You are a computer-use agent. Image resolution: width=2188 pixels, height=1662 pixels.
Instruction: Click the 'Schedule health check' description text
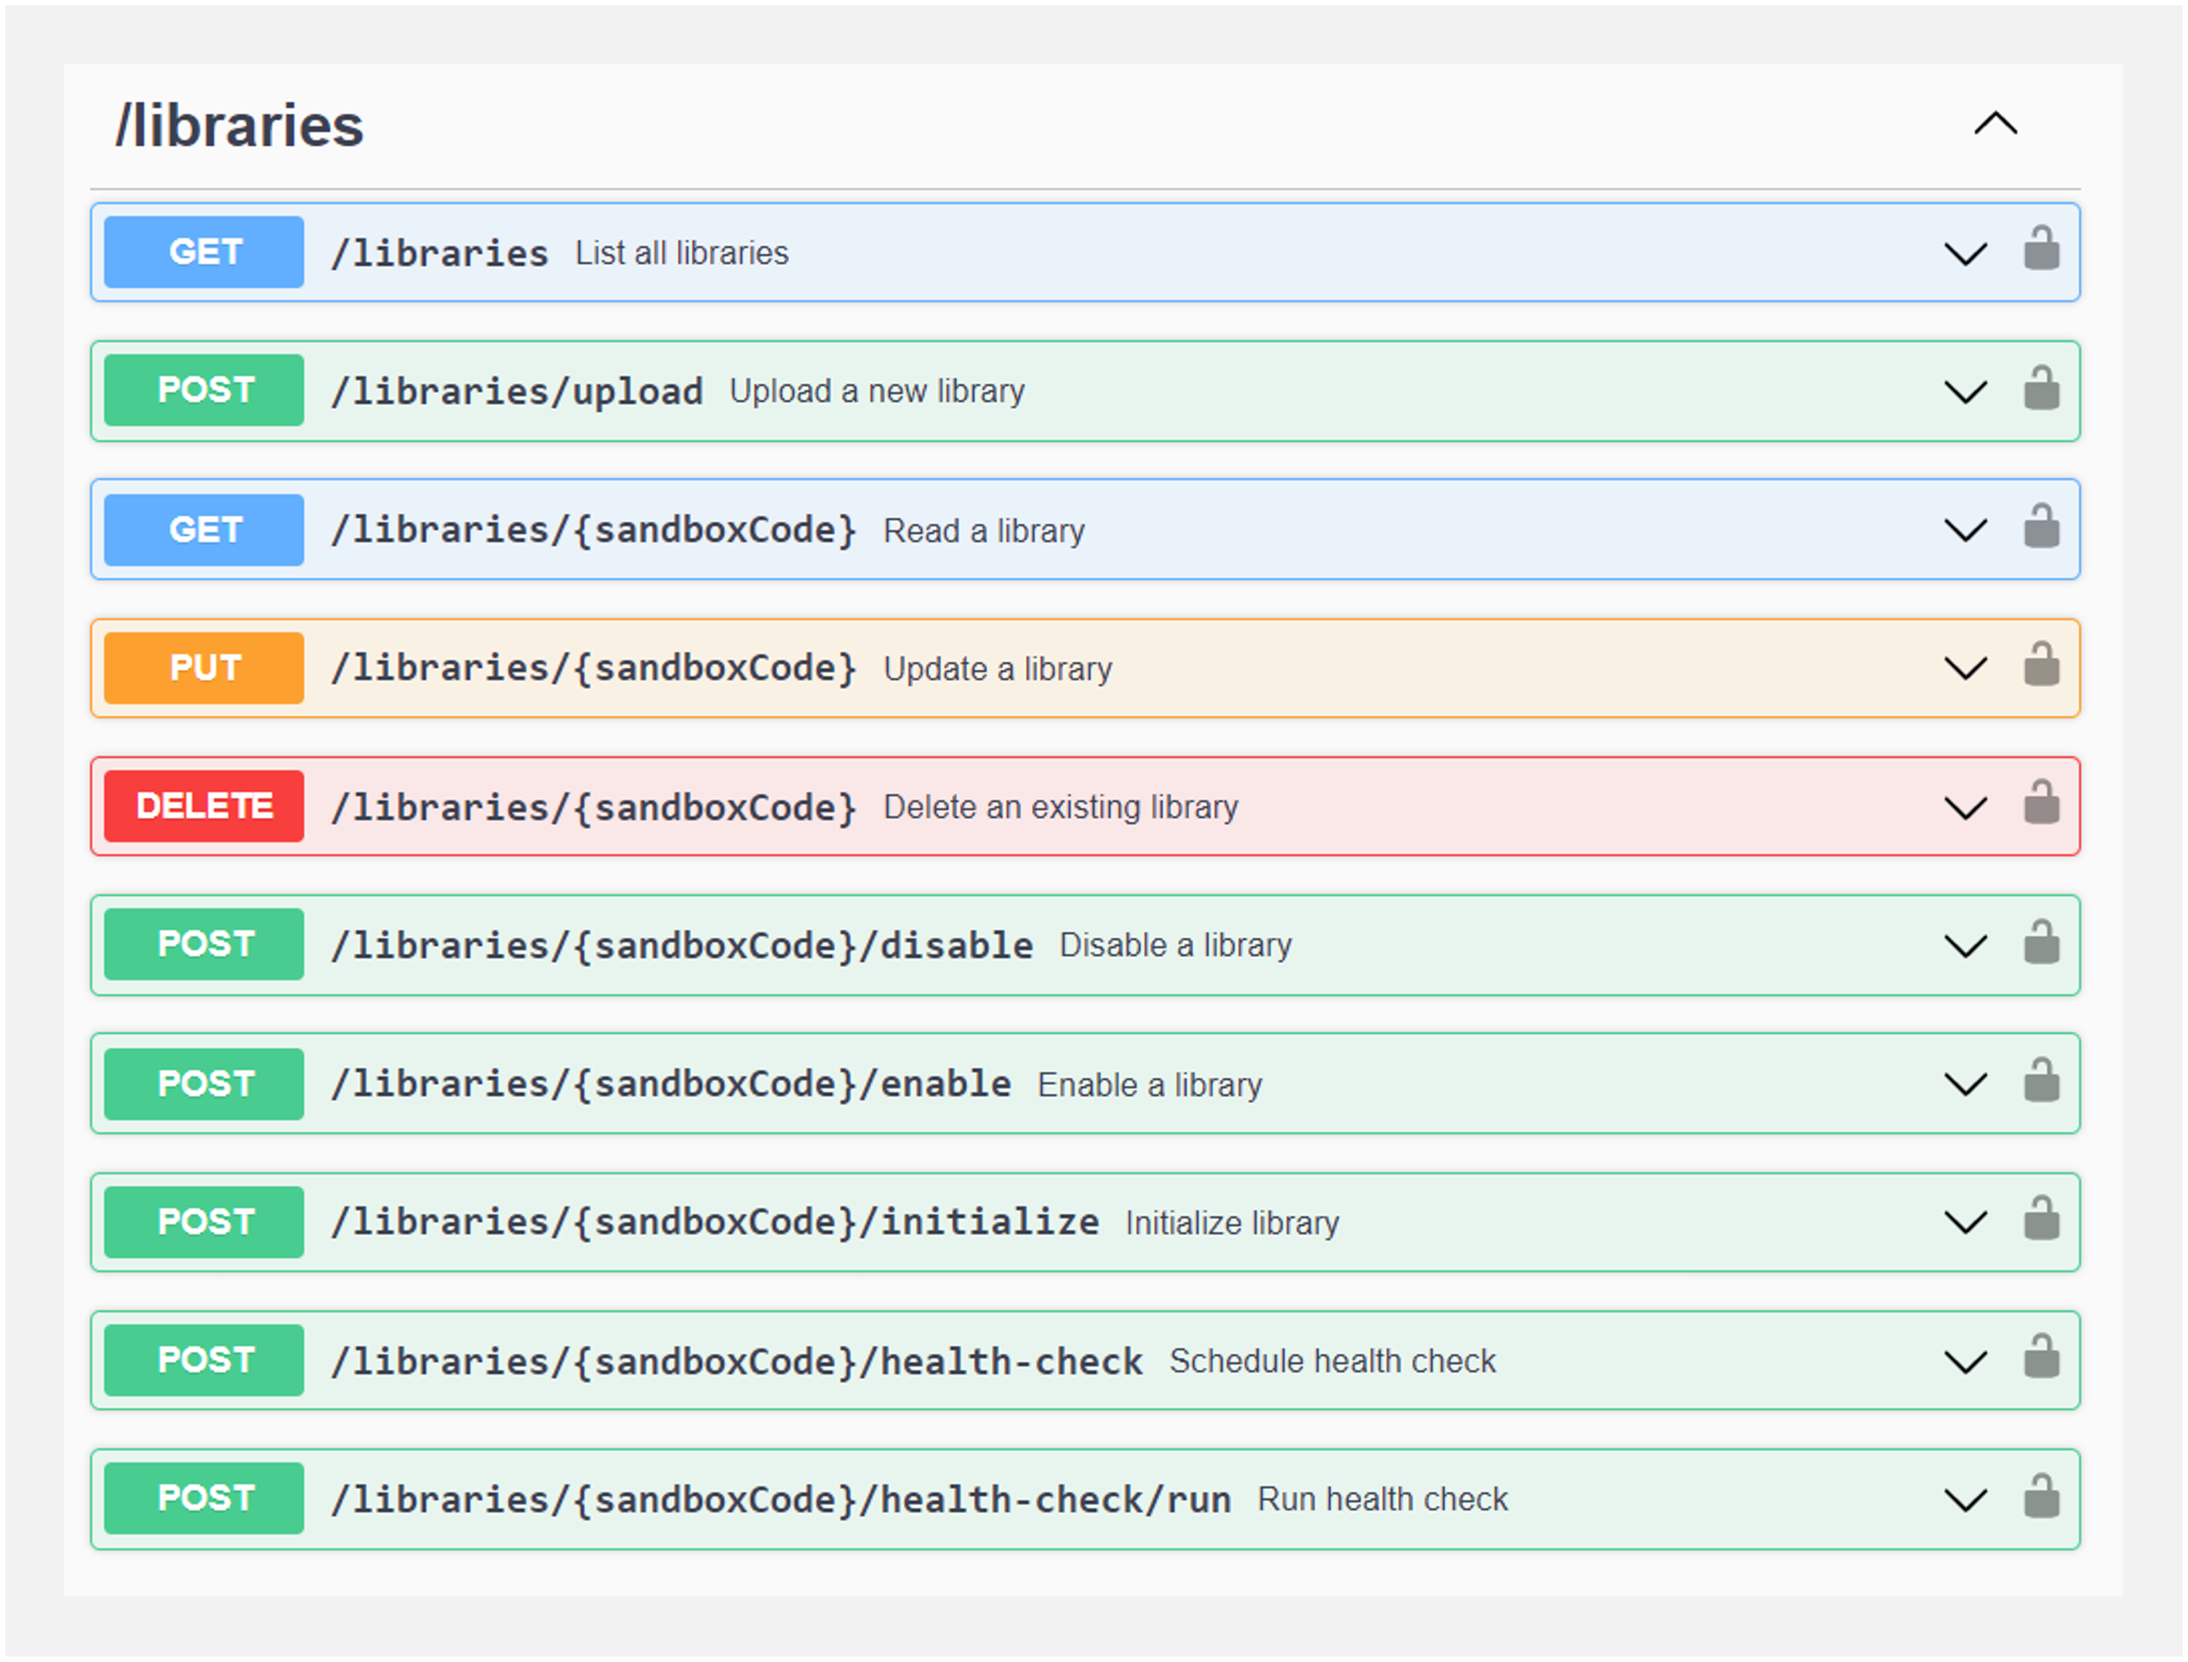[x=1332, y=1362]
